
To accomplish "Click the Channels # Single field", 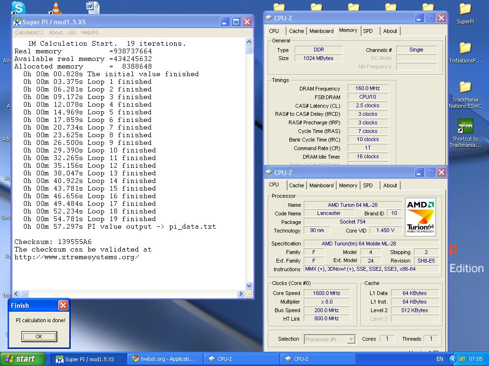I will 416,50.
